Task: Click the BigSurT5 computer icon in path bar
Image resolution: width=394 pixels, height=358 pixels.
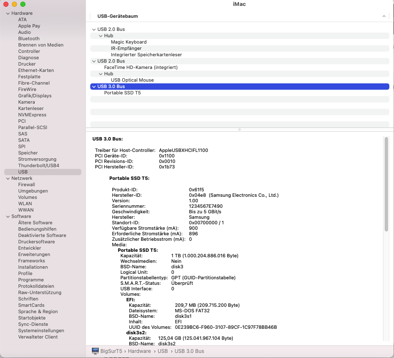Action: tap(95, 351)
